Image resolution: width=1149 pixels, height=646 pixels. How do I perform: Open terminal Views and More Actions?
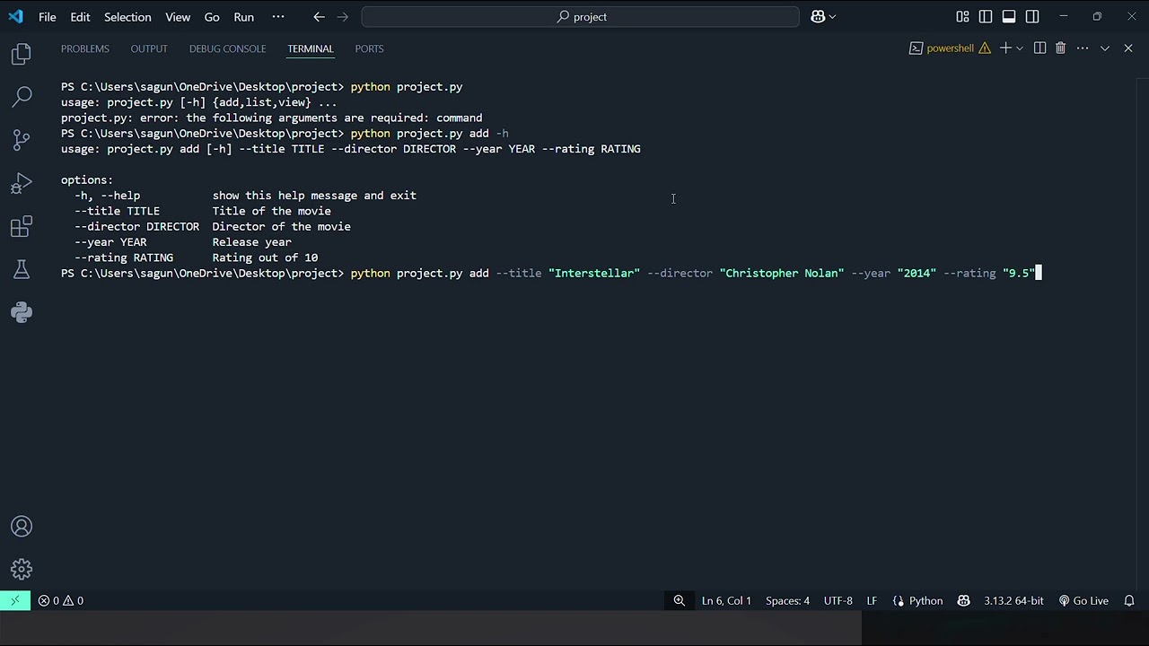[x=1083, y=48]
